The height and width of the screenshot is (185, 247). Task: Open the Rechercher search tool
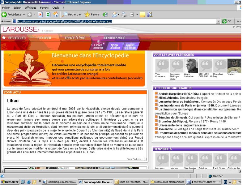[x=72, y=15]
